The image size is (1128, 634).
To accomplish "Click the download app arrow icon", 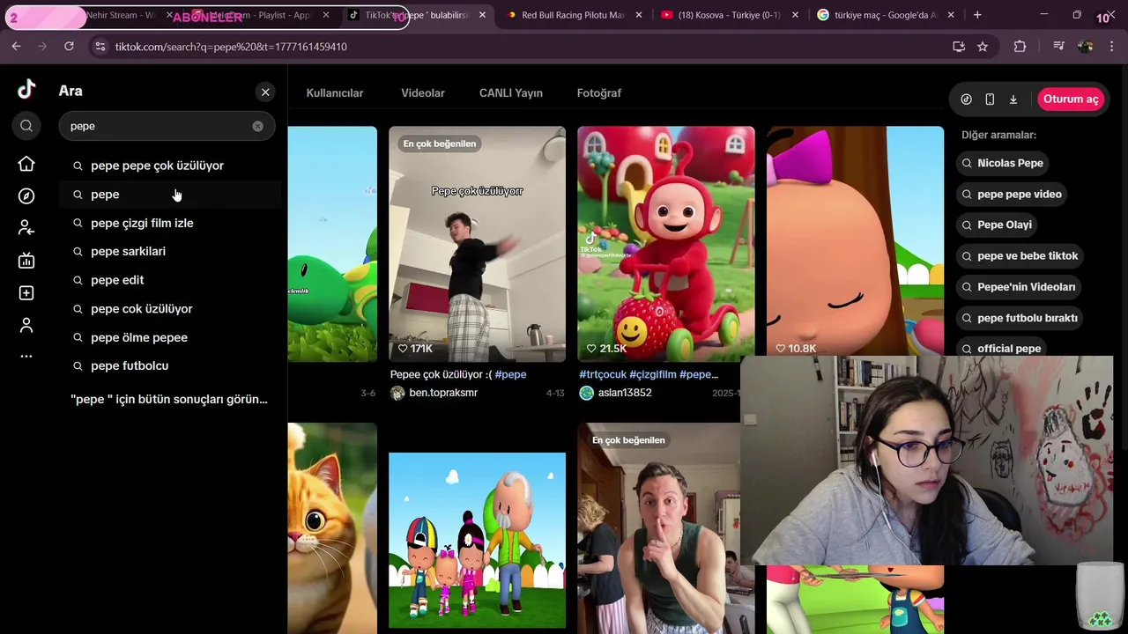I will (1013, 100).
